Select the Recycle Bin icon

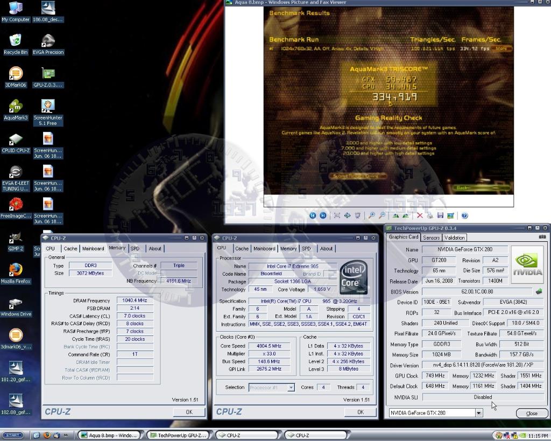(16, 45)
